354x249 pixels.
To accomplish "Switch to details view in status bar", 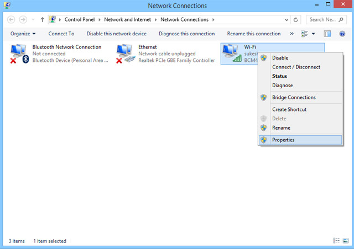I will [x=336, y=241].
